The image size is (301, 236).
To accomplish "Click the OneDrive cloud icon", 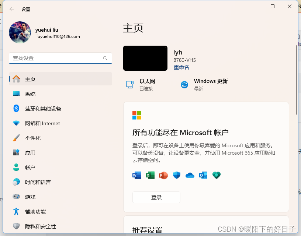I will (x=190, y=175).
